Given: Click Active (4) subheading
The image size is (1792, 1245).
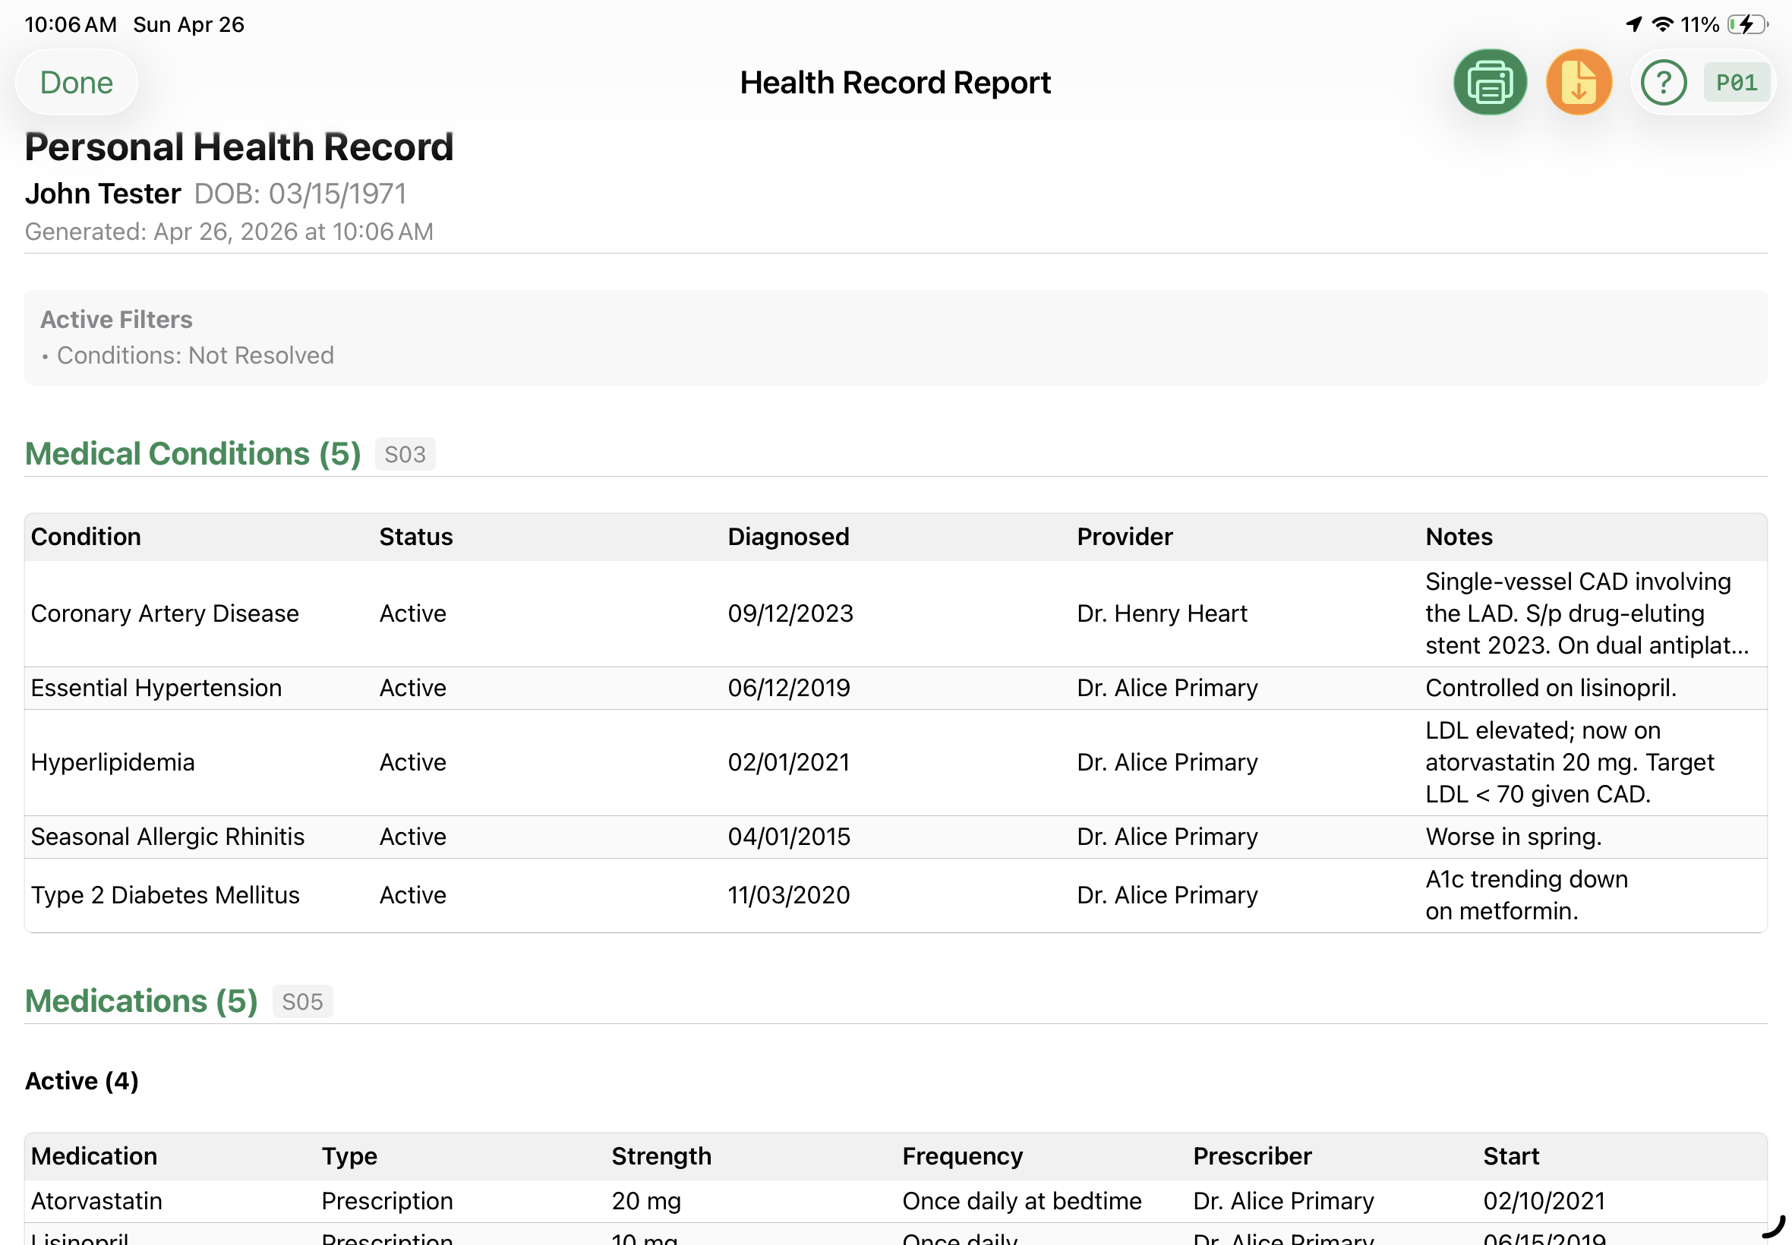Looking at the screenshot, I should pos(82,1080).
